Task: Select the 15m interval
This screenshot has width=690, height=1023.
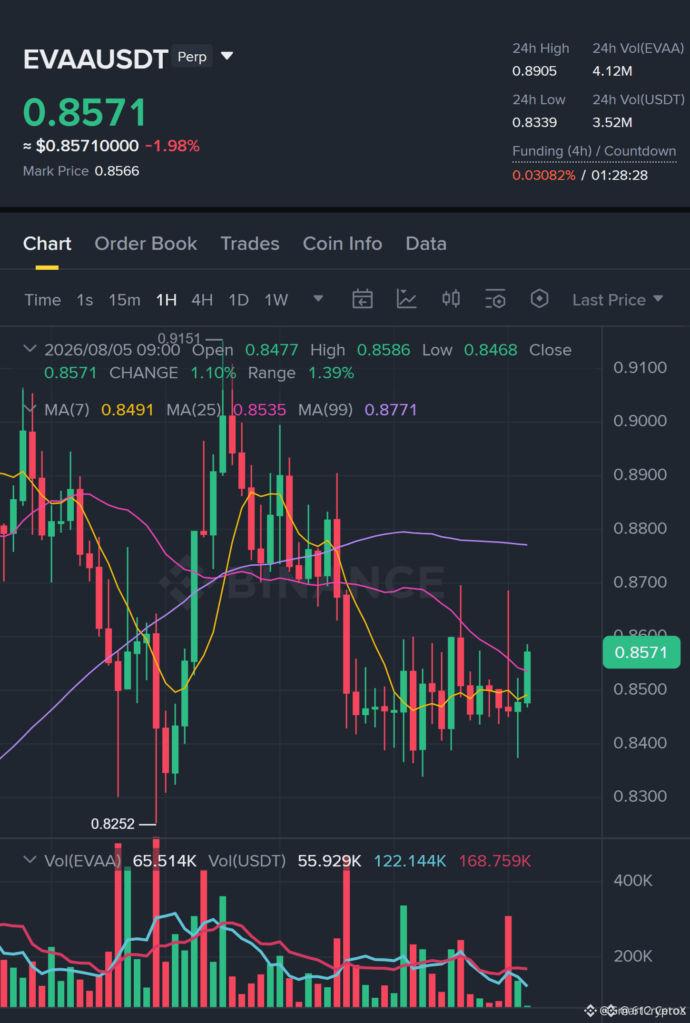Action: point(125,300)
